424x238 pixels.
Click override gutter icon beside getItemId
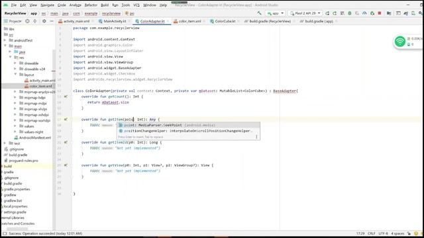66,142
